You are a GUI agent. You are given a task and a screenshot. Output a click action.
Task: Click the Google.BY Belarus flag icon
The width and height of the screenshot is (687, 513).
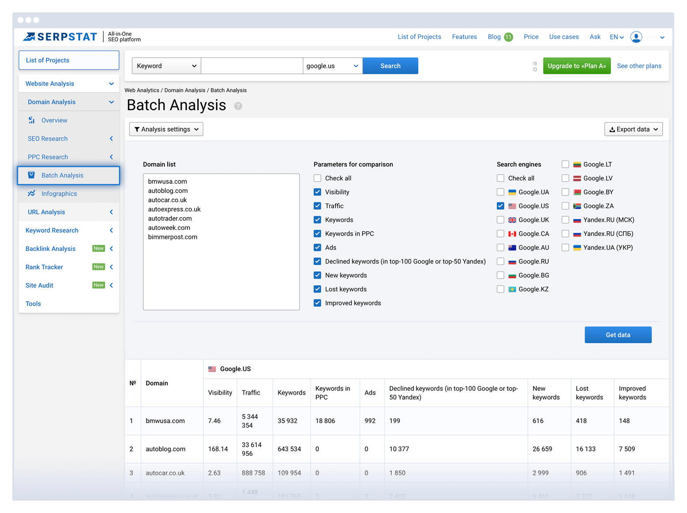577,192
